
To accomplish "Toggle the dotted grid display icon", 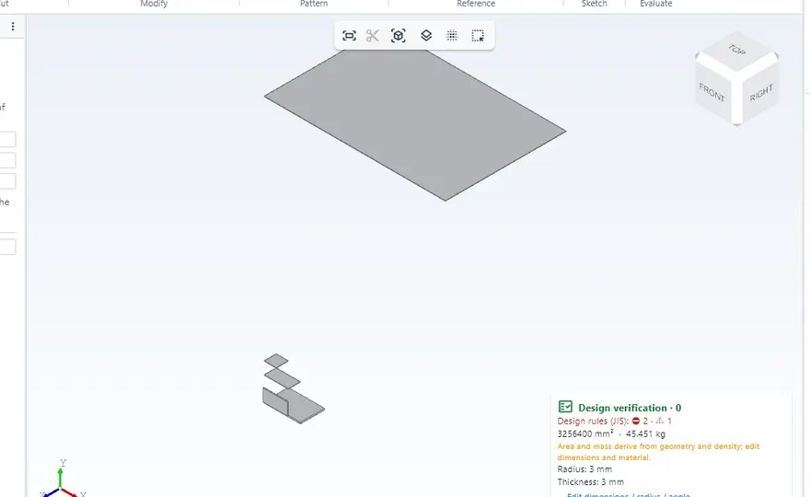I will point(452,36).
